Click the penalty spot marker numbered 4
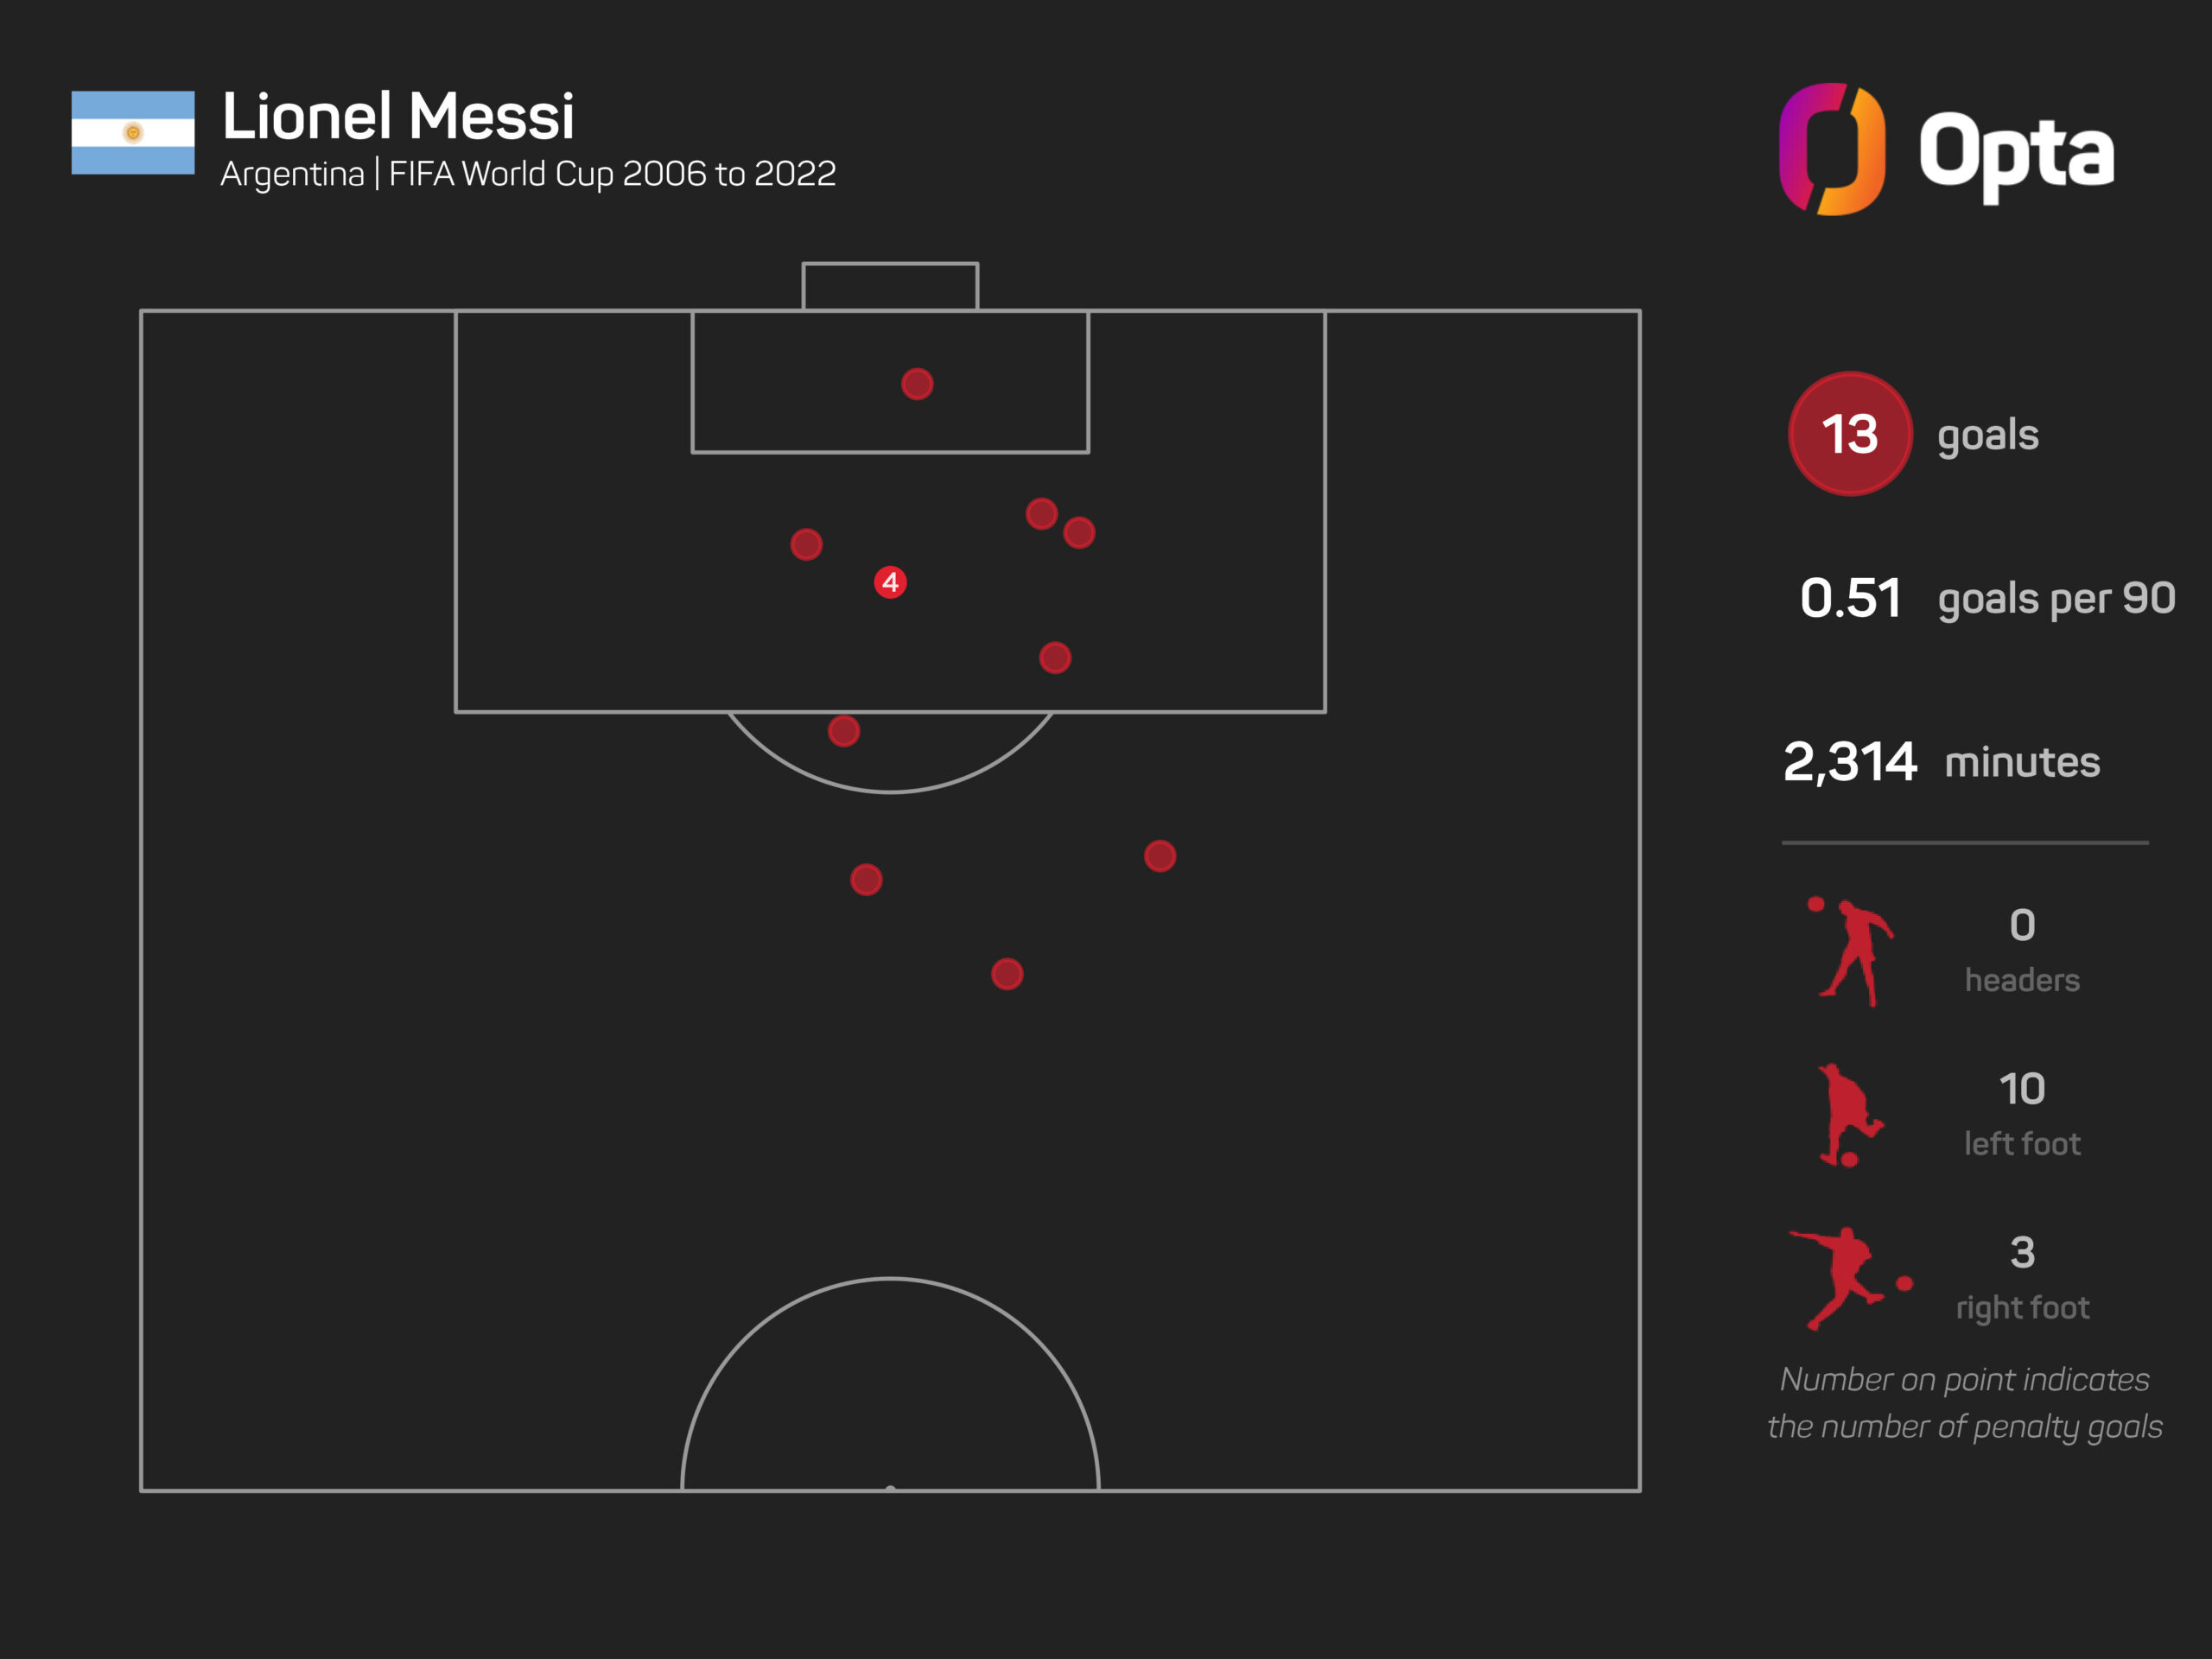This screenshot has height=1659, width=2212. coord(890,582)
